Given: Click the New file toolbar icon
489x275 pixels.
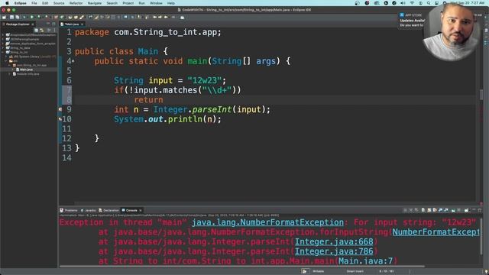Looking at the screenshot, I should coord(5,17).
